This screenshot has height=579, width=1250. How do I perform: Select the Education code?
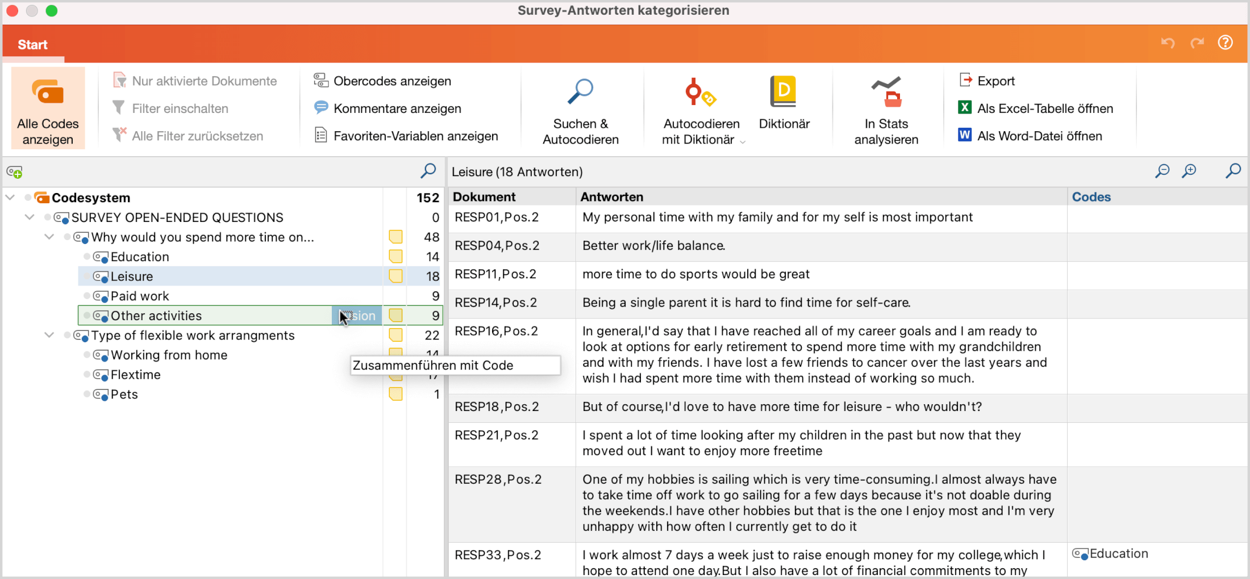pos(140,257)
